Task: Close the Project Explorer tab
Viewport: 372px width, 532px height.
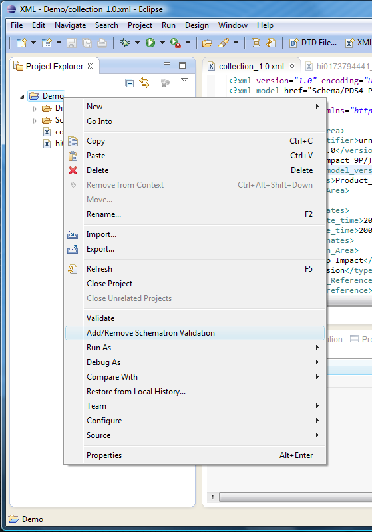Action: point(91,66)
